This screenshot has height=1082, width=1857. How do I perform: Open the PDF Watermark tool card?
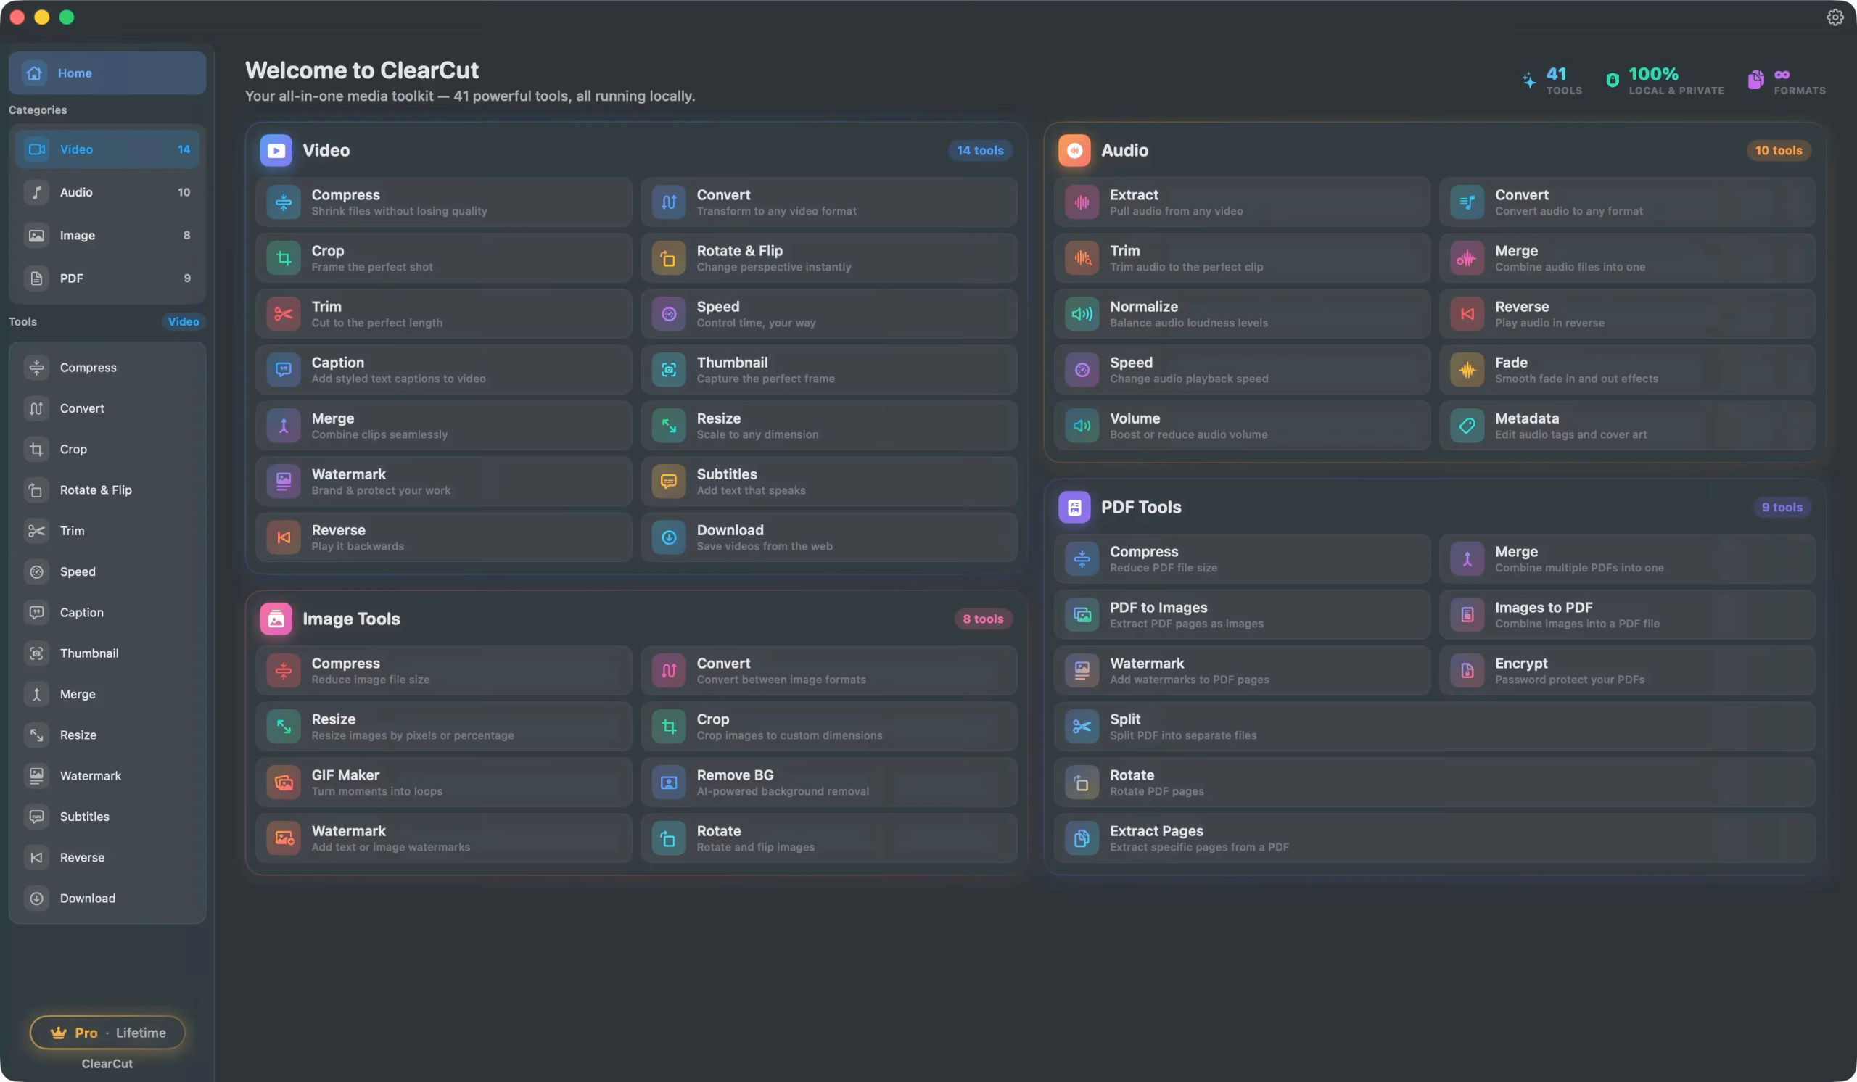click(x=1243, y=670)
